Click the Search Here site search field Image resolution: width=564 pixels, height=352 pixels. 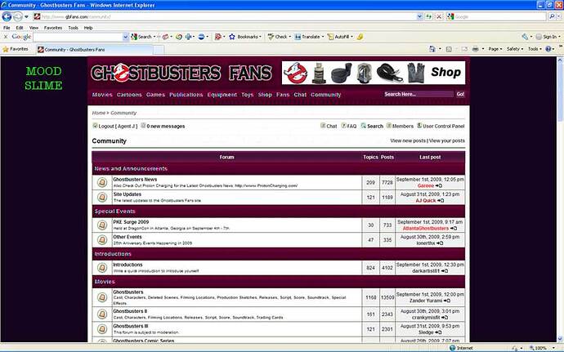(x=418, y=94)
